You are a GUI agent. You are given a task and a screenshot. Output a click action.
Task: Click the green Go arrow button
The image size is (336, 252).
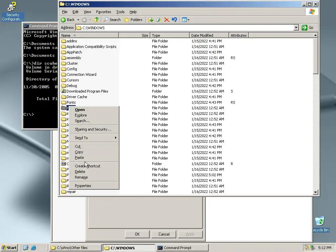click(304, 28)
